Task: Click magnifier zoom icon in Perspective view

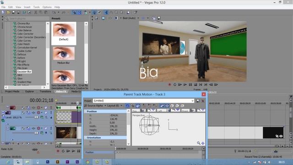Action: click(x=199, y=143)
